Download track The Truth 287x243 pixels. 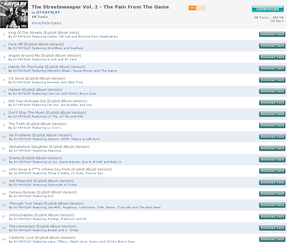click(x=272, y=126)
